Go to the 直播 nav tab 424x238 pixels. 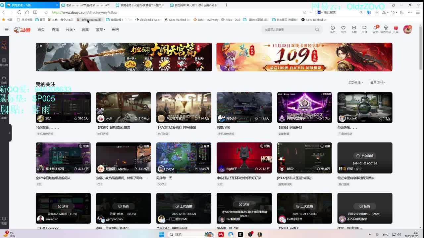[x=55, y=29]
